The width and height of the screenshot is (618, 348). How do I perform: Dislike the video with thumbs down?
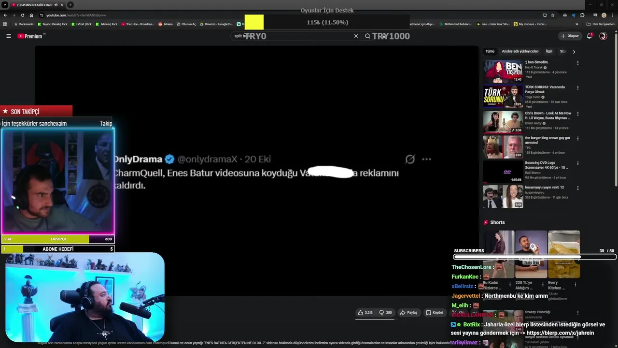(x=385, y=313)
